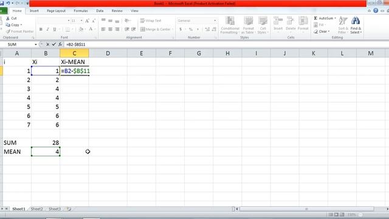The image size is (389, 219).
Task: Open Format as Table gallery
Action: [x=248, y=25]
